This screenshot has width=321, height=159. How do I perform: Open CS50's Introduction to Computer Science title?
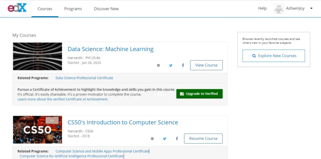click(x=123, y=122)
